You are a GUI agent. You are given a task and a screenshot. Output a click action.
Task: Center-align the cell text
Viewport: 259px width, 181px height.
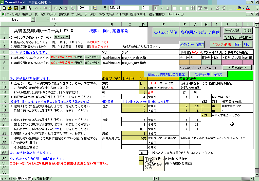(x=181, y=8)
